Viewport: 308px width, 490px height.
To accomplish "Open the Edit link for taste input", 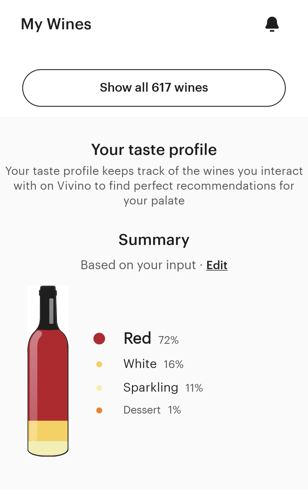I will (217, 265).
